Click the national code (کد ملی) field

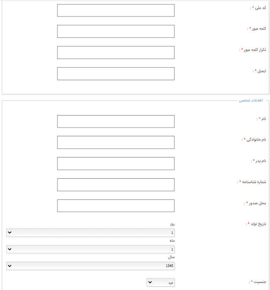click(116, 10)
